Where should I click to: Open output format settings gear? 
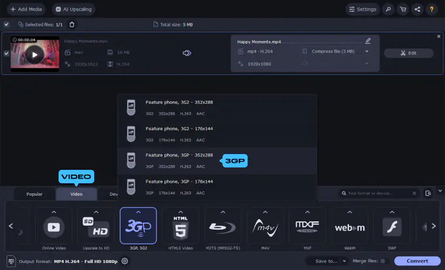click(125, 261)
